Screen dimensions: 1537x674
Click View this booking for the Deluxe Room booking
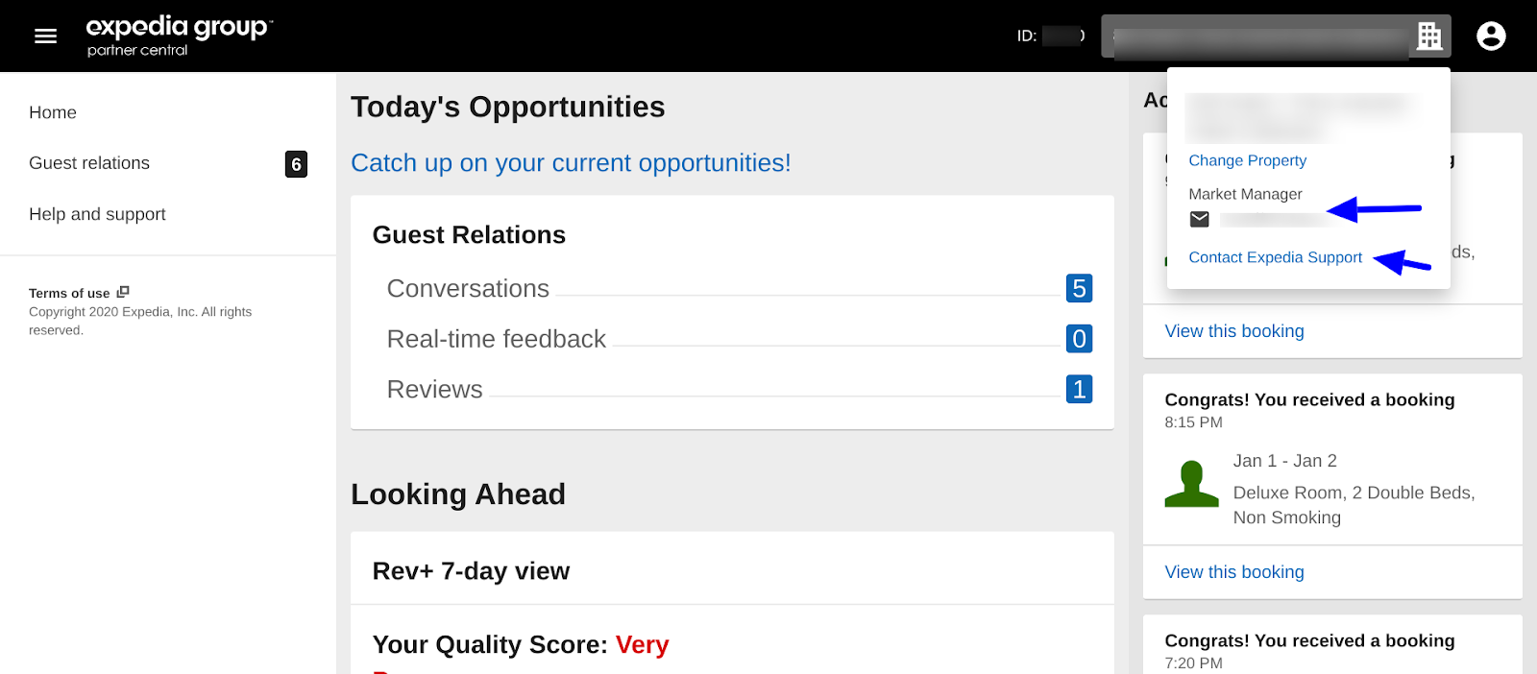(1233, 571)
